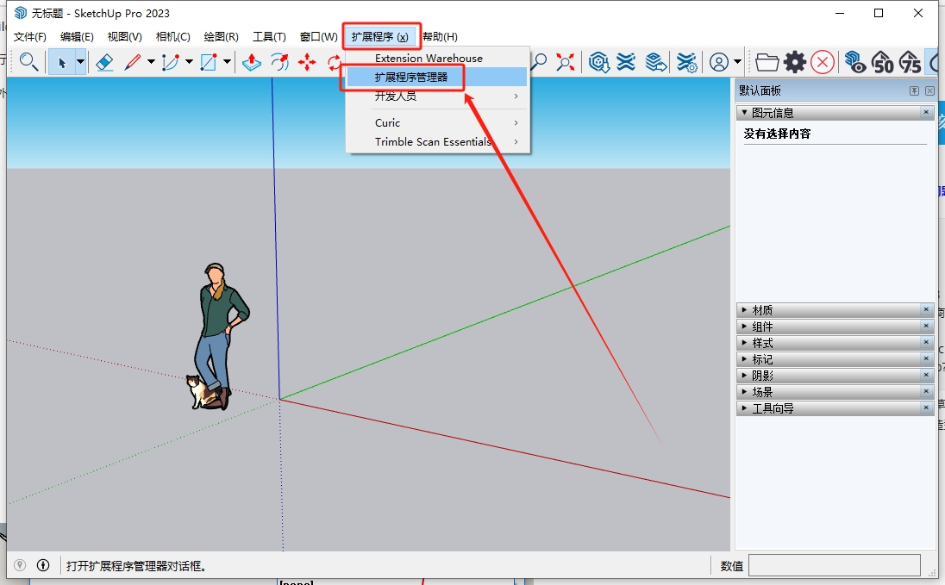Activate the Follow Me tool

(x=278, y=62)
